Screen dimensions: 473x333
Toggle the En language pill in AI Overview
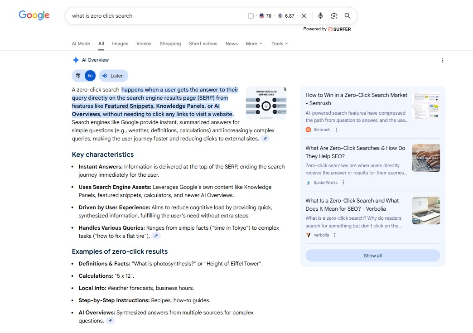90,75
